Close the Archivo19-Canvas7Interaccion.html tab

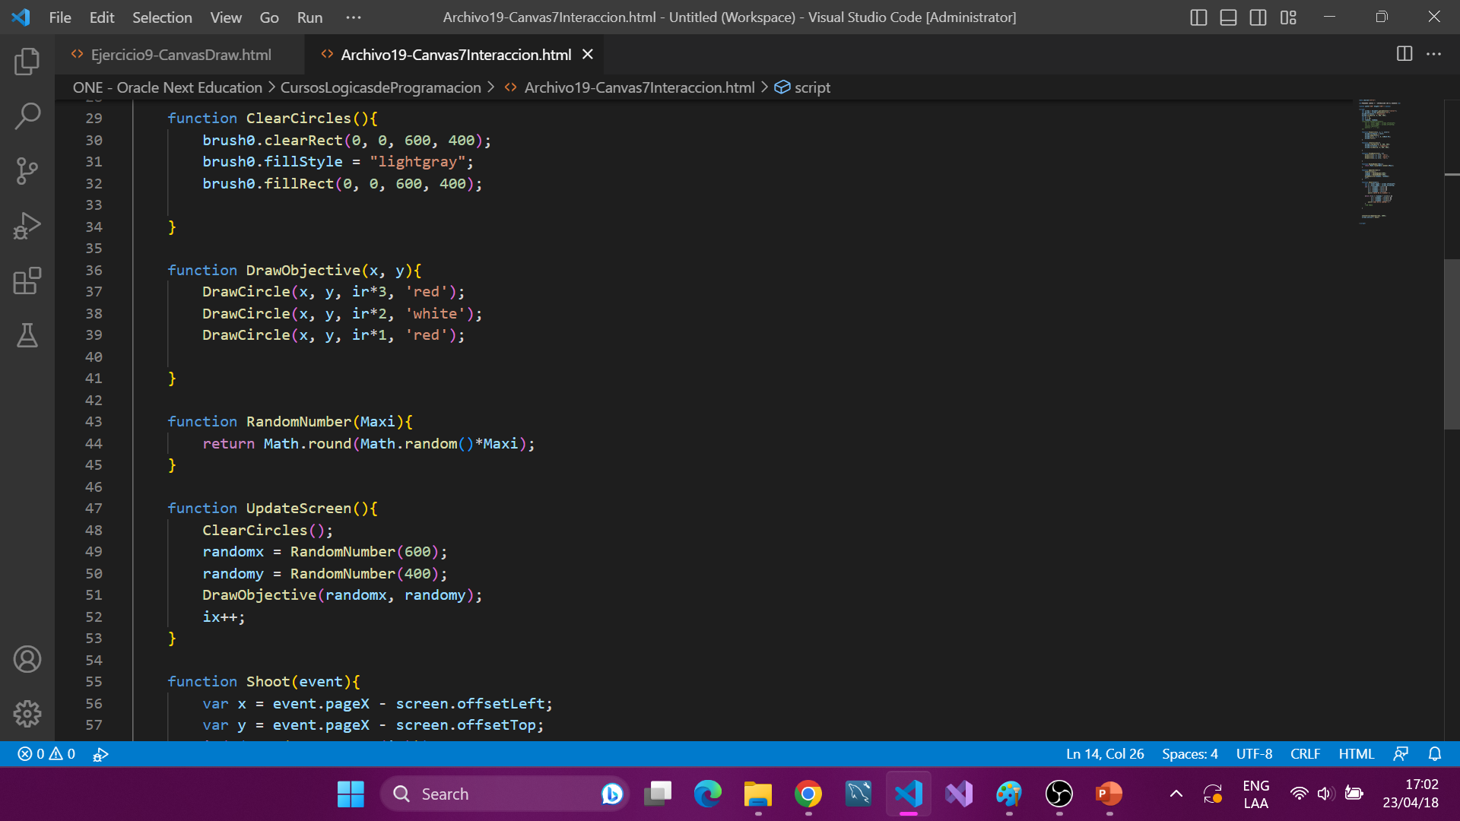tap(587, 54)
